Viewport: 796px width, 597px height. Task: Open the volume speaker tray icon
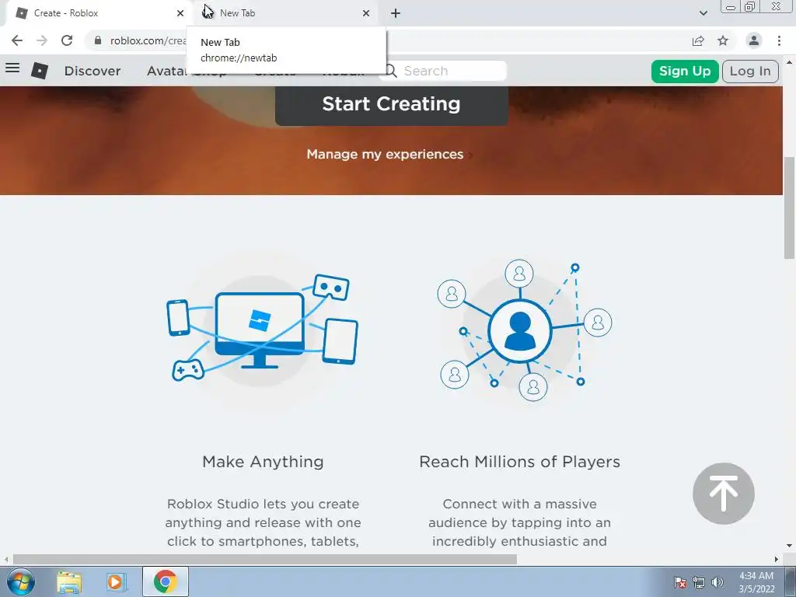[717, 582]
